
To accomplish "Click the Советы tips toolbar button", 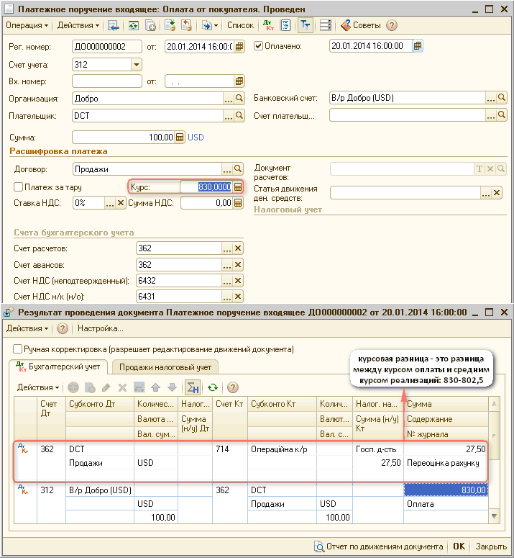I will coord(361,25).
